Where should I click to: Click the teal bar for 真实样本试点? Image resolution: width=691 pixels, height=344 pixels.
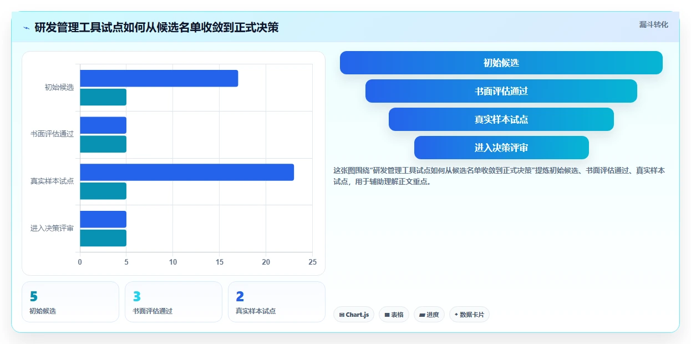coord(103,191)
